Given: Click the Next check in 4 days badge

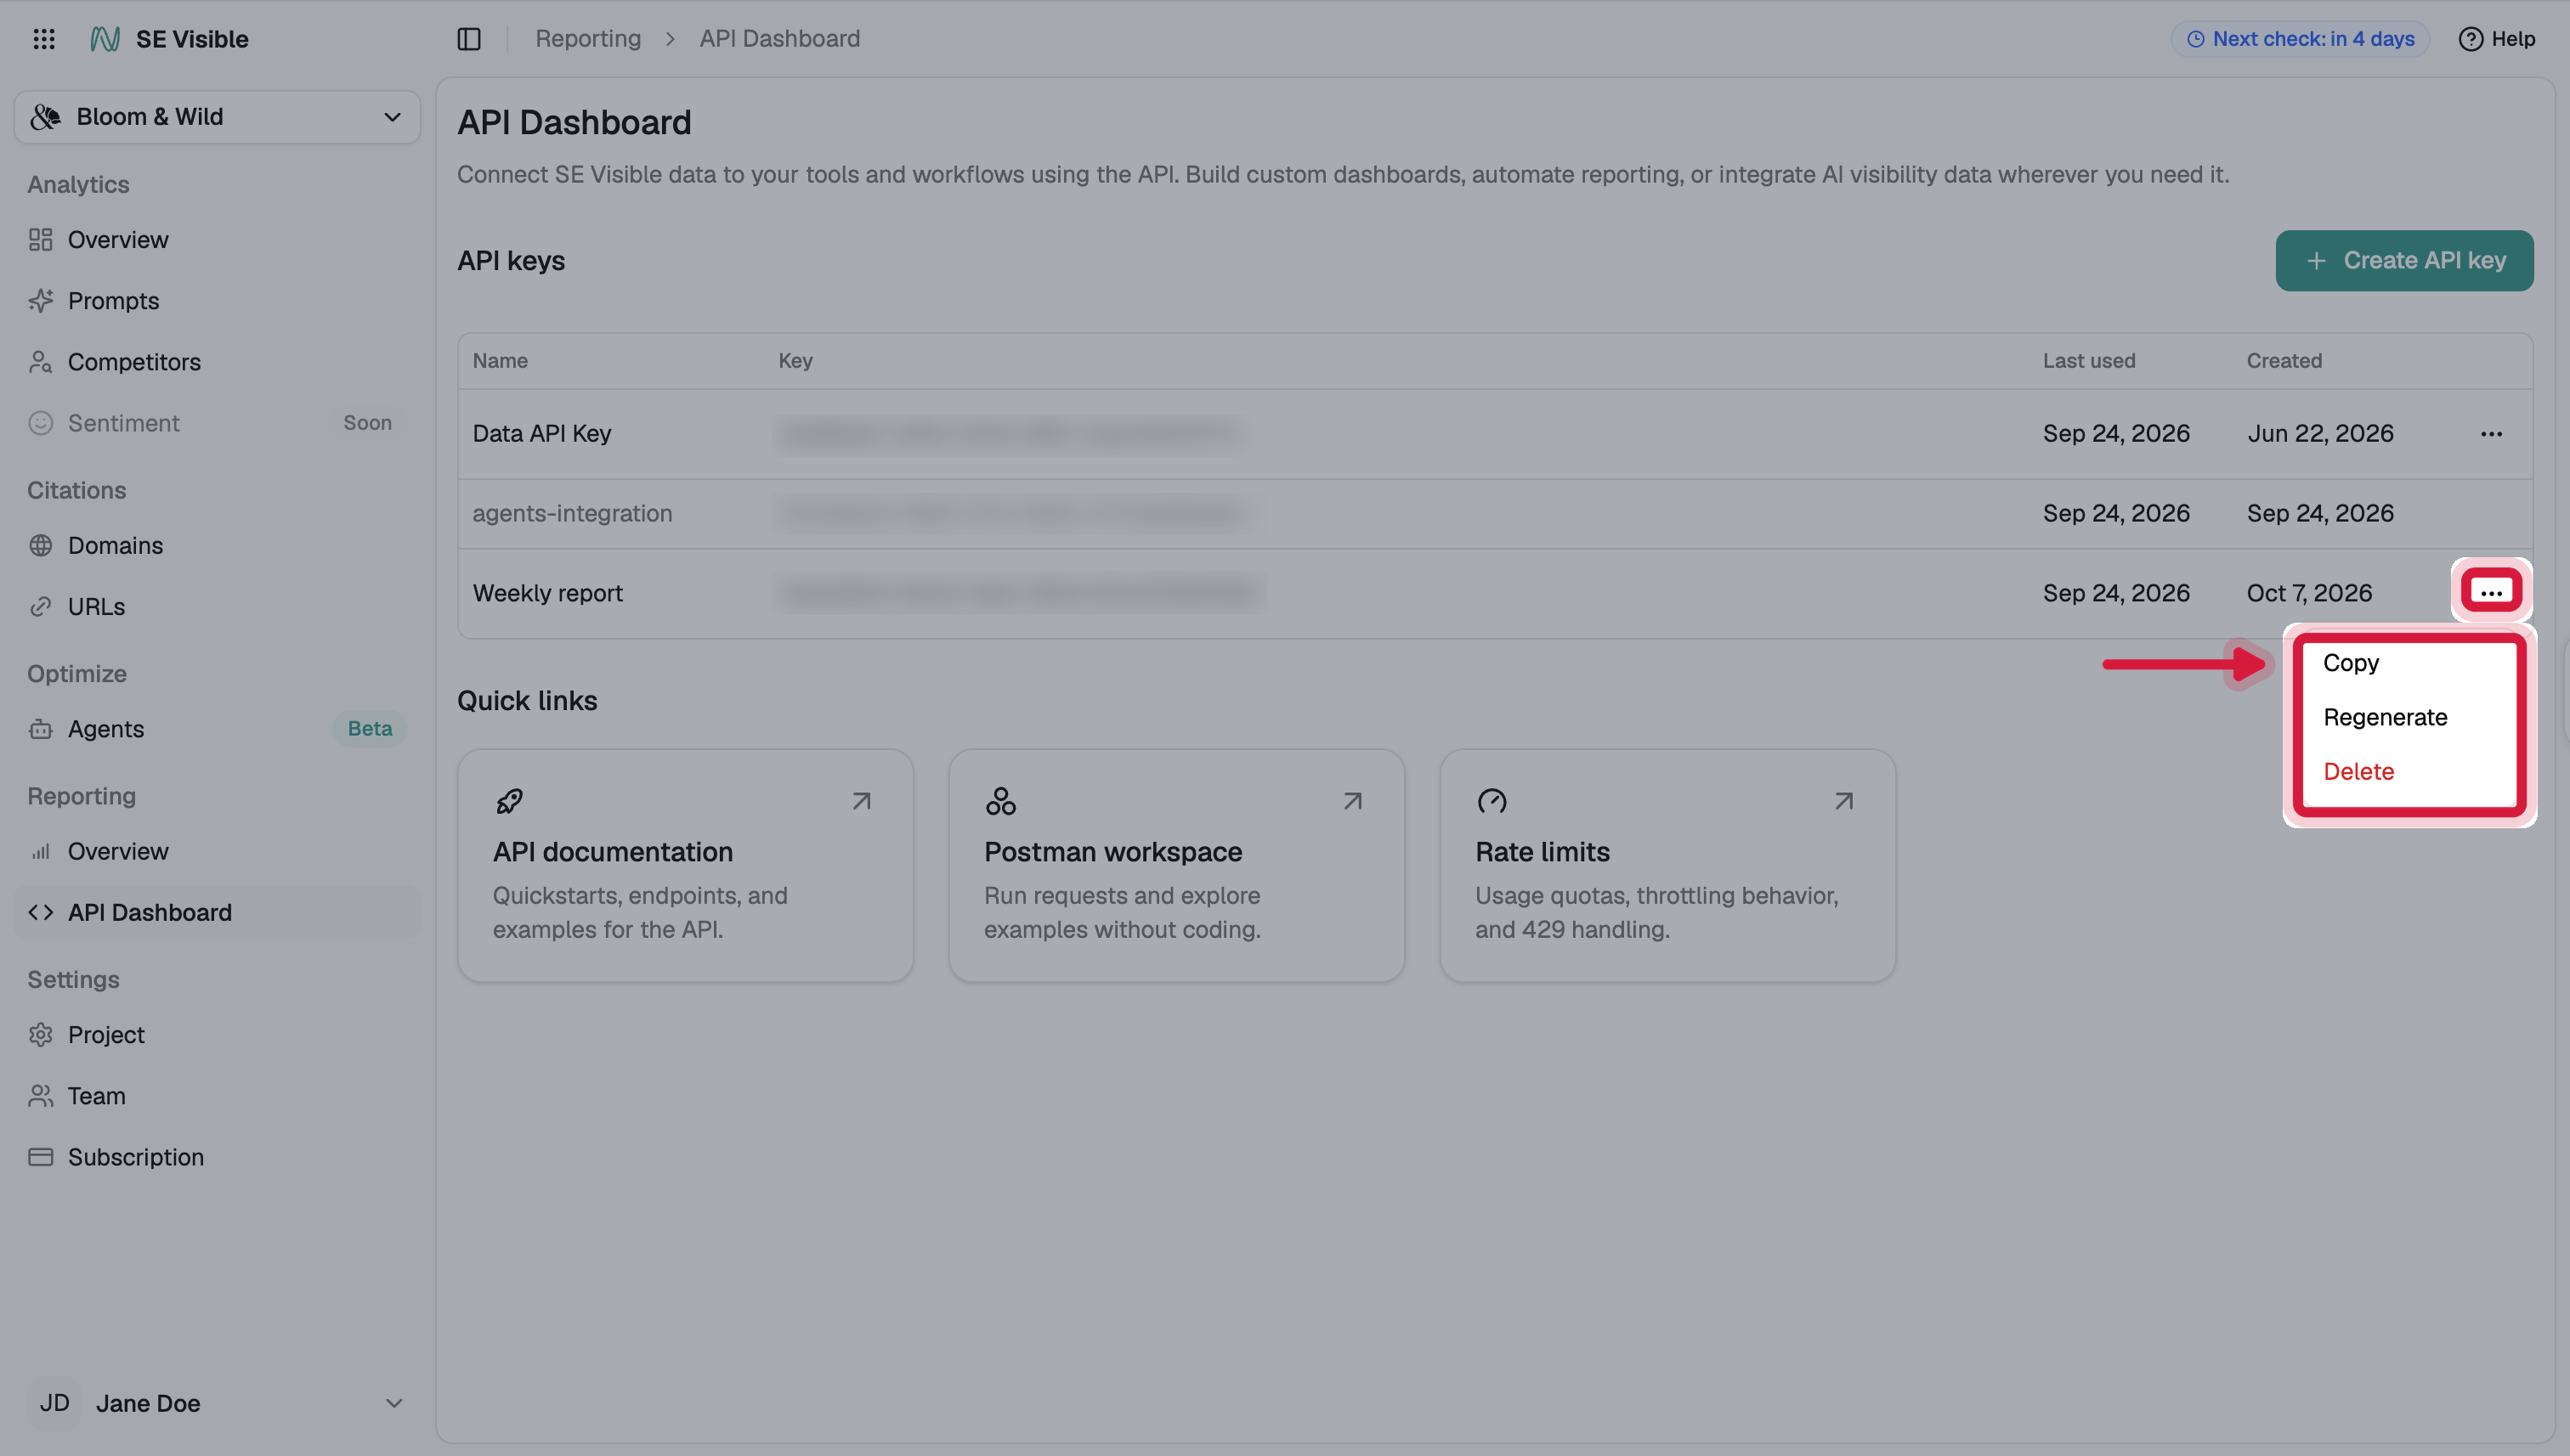Looking at the screenshot, I should pyautogui.click(x=2300, y=39).
